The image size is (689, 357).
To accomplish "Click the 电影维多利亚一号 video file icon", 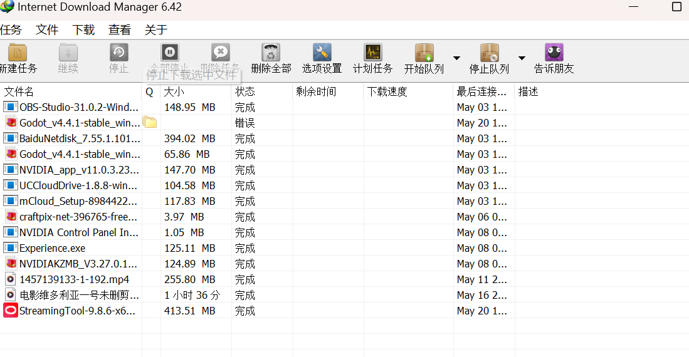I will click(x=11, y=295).
